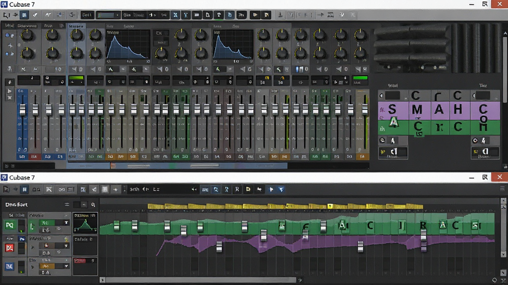Image resolution: width=508 pixels, height=285 pixels.
Task: Click the J clip on the green timeline lane
Action: [x=402, y=225]
